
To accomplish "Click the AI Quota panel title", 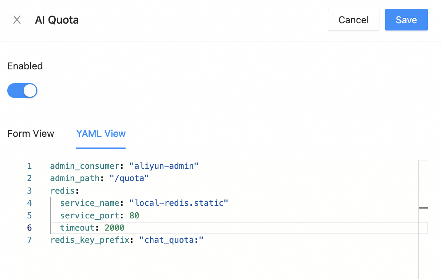I will tap(57, 20).
